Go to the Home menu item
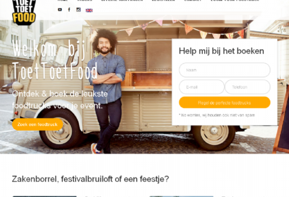Image resolution: width=289 pixels, height=197 pixels. 63,0
